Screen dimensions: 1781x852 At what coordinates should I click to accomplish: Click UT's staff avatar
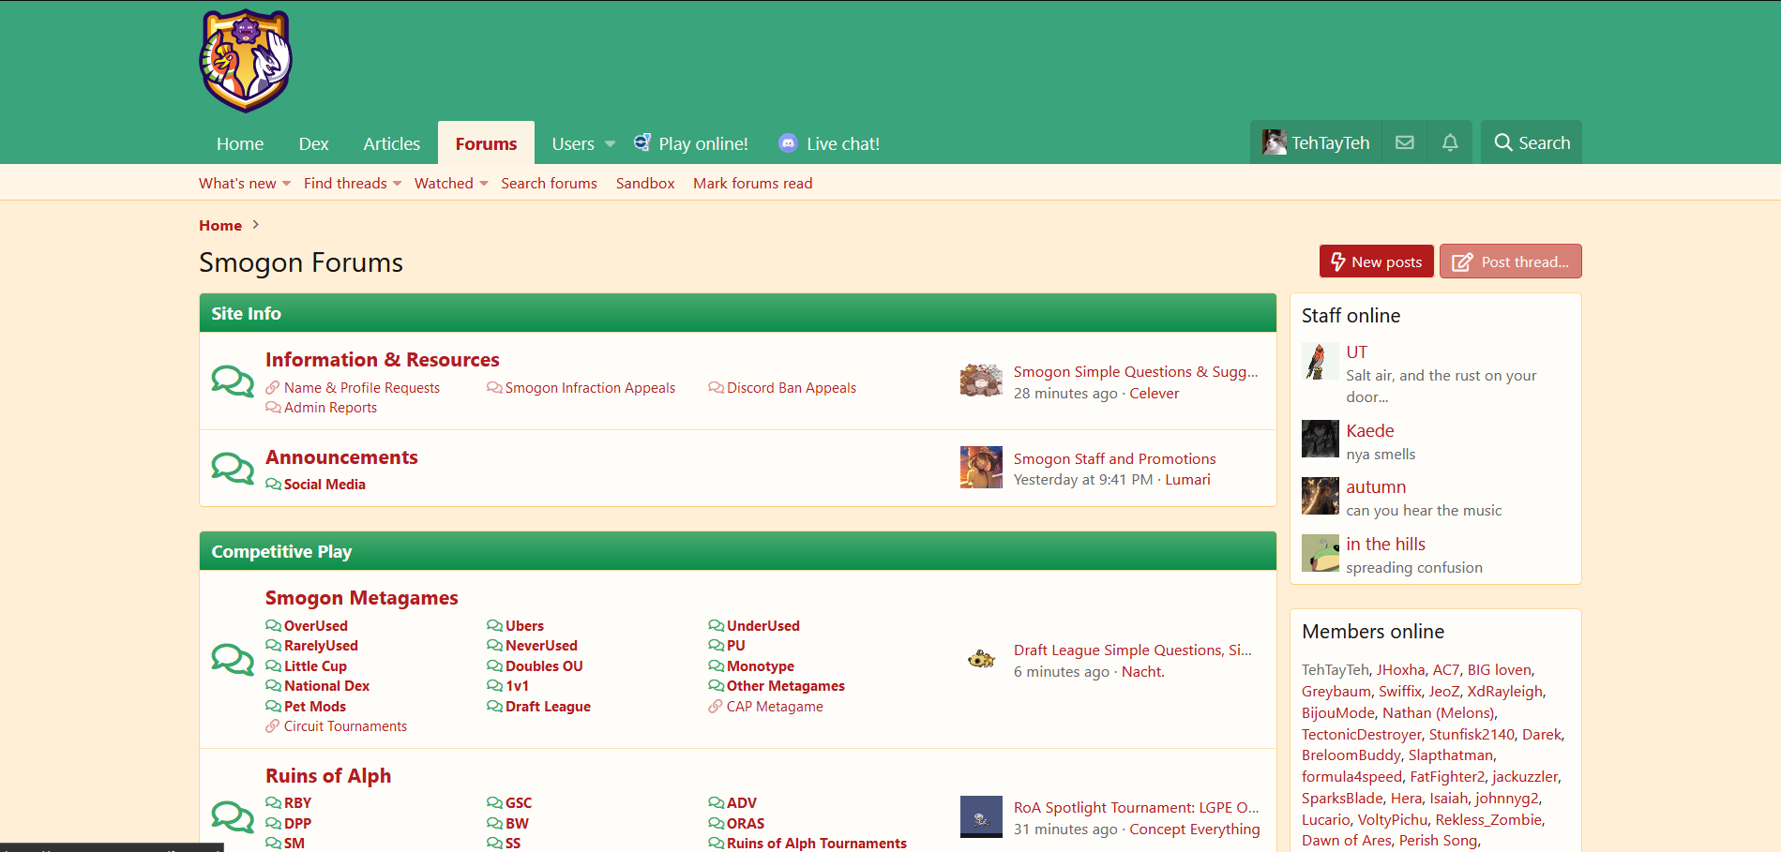click(x=1320, y=361)
